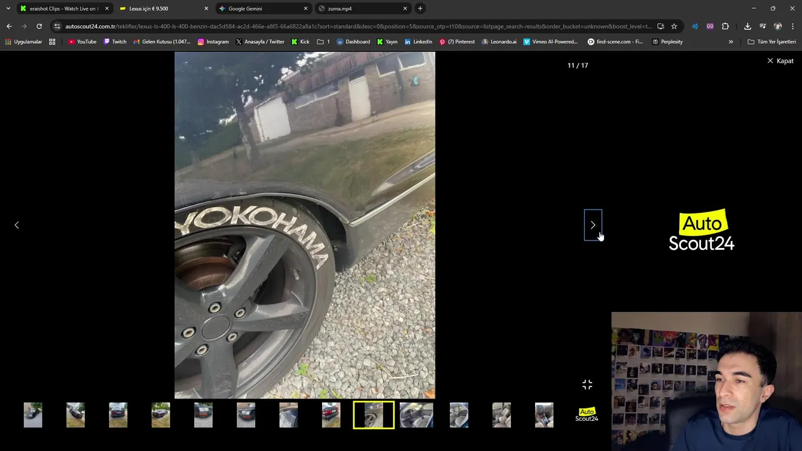Expand the bookmarks overflow chevron
The width and height of the screenshot is (802, 451).
point(731,42)
